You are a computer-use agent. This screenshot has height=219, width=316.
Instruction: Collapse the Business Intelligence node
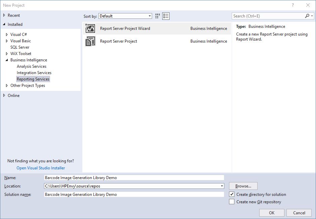coord(7,60)
